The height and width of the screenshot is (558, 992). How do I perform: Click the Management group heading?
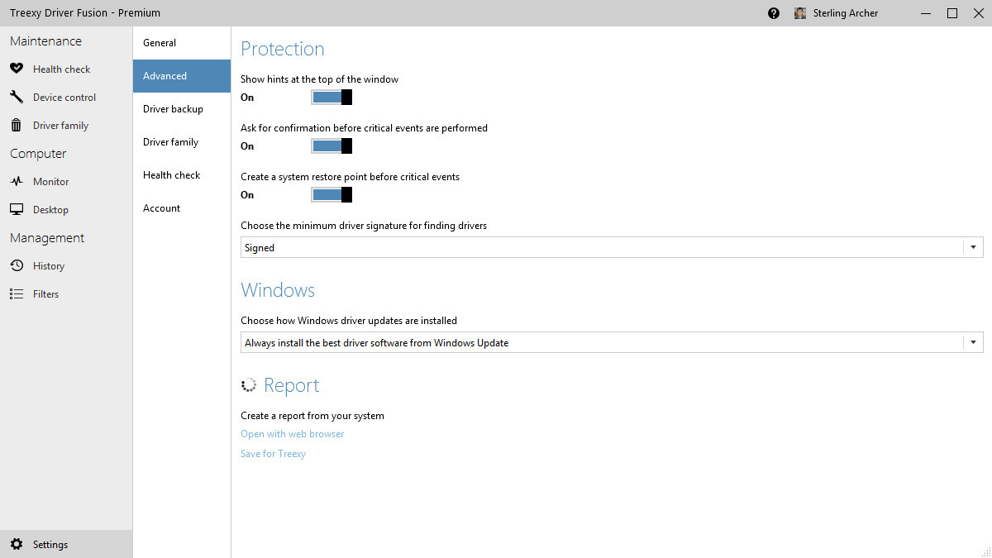[x=47, y=238]
